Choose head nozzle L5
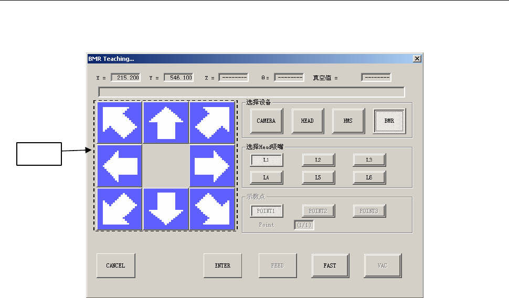This screenshot has height=298, width=509. click(318, 177)
